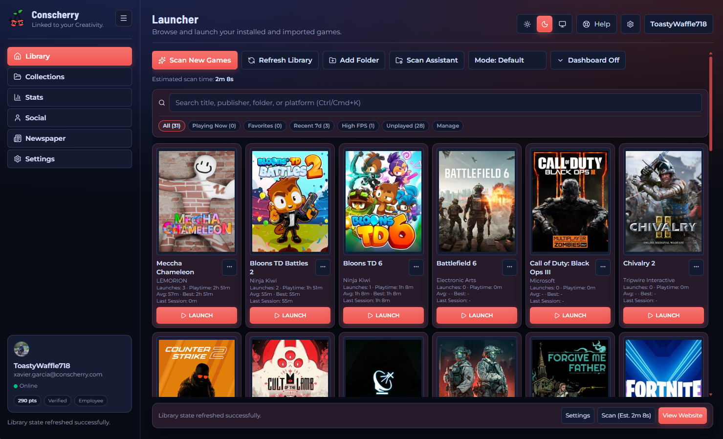This screenshot has width=723, height=439.
Task: Open Meccha Chameleon options menu
Action: tap(229, 267)
